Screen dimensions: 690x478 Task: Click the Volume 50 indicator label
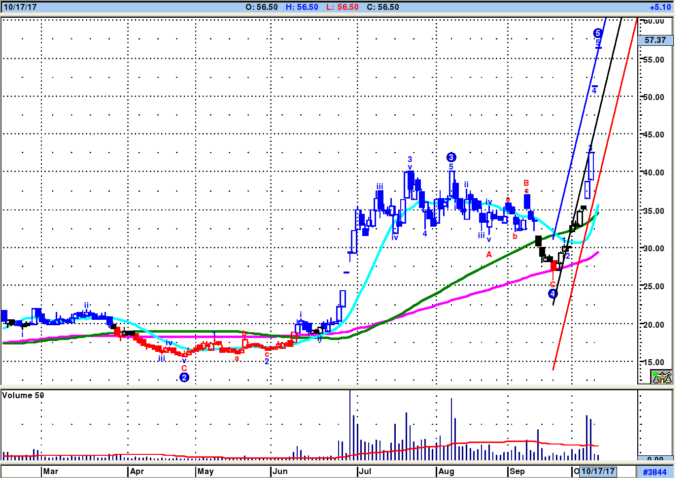coord(23,395)
